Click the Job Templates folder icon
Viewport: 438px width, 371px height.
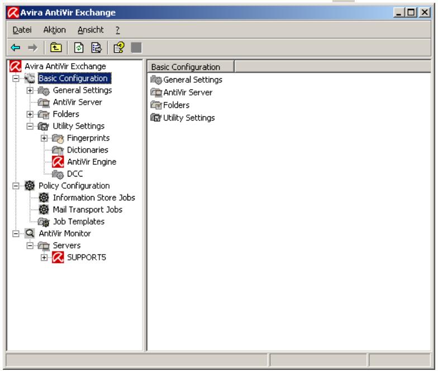(44, 221)
